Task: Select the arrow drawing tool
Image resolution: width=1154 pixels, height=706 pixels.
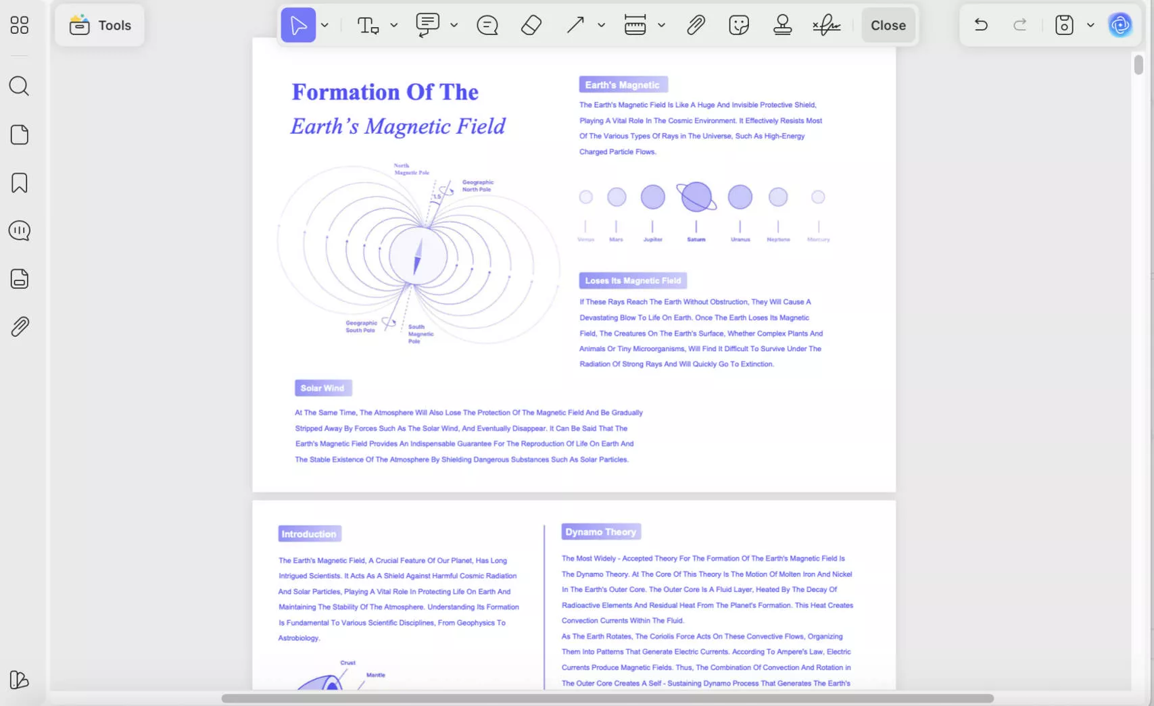Action: tap(575, 26)
